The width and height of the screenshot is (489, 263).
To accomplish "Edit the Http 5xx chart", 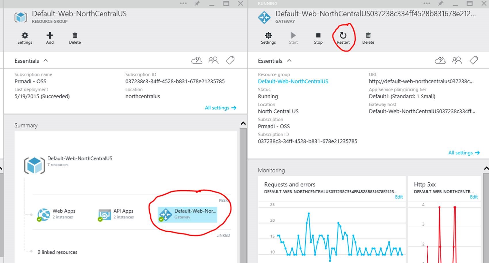I will click(x=474, y=197).
